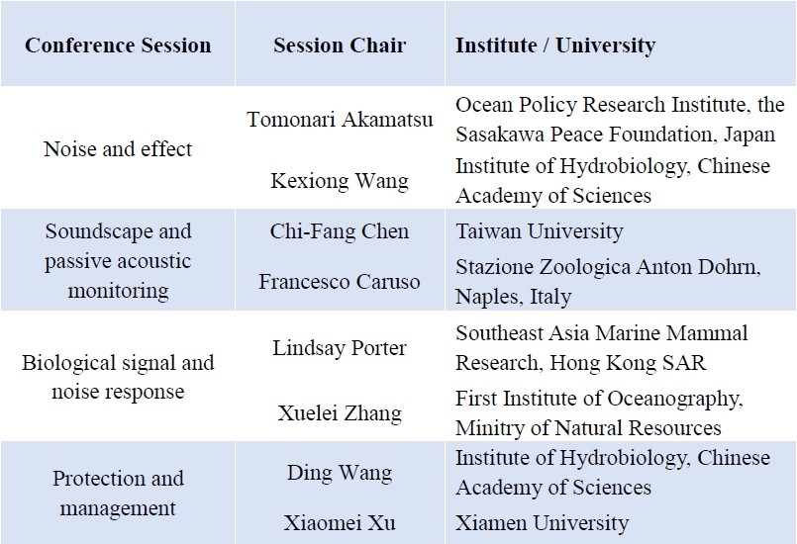Select the Taiwan University cell

coord(539,231)
